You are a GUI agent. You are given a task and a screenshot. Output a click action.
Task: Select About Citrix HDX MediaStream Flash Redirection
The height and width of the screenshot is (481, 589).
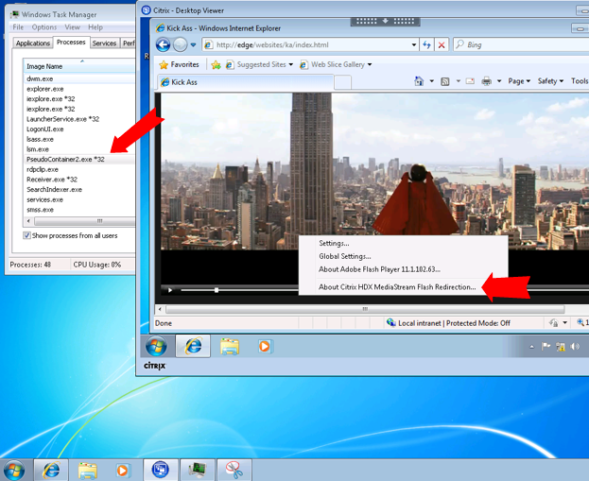coord(397,286)
